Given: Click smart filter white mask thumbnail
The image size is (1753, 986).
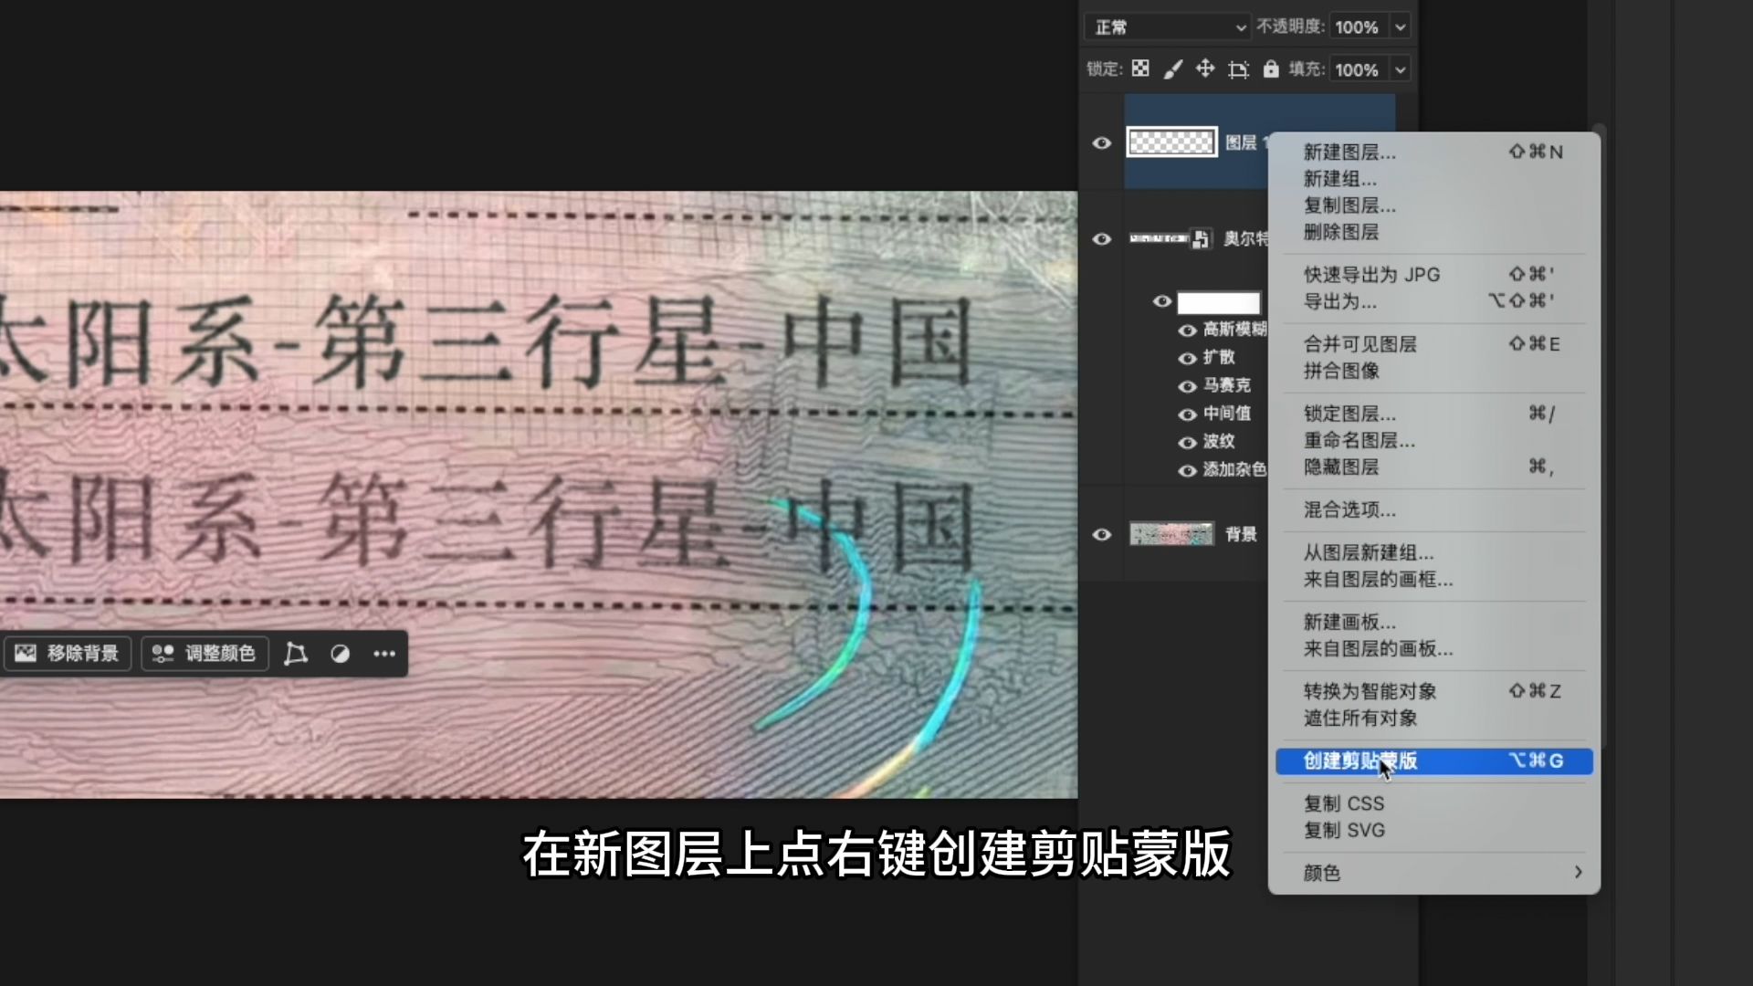Looking at the screenshot, I should click(1218, 302).
